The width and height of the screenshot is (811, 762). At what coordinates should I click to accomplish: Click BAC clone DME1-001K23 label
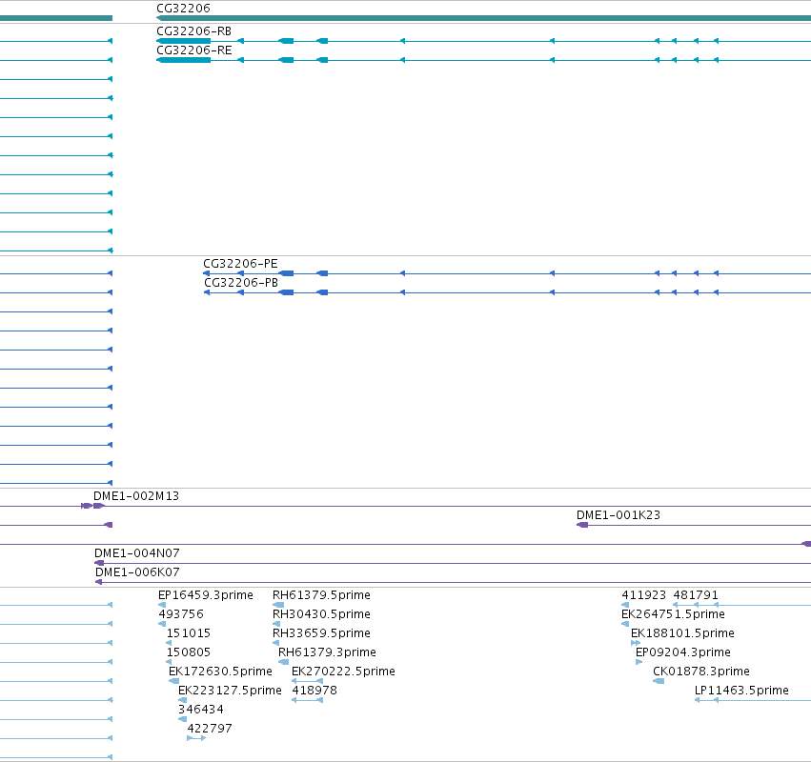pos(618,515)
